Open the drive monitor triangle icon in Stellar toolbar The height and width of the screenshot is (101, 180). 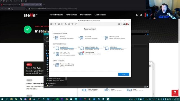(x=66, y=24)
